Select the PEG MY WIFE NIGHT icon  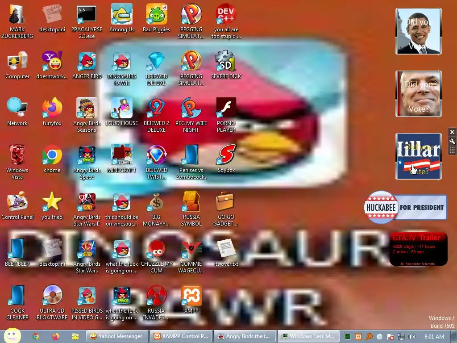(x=191, y=115)
